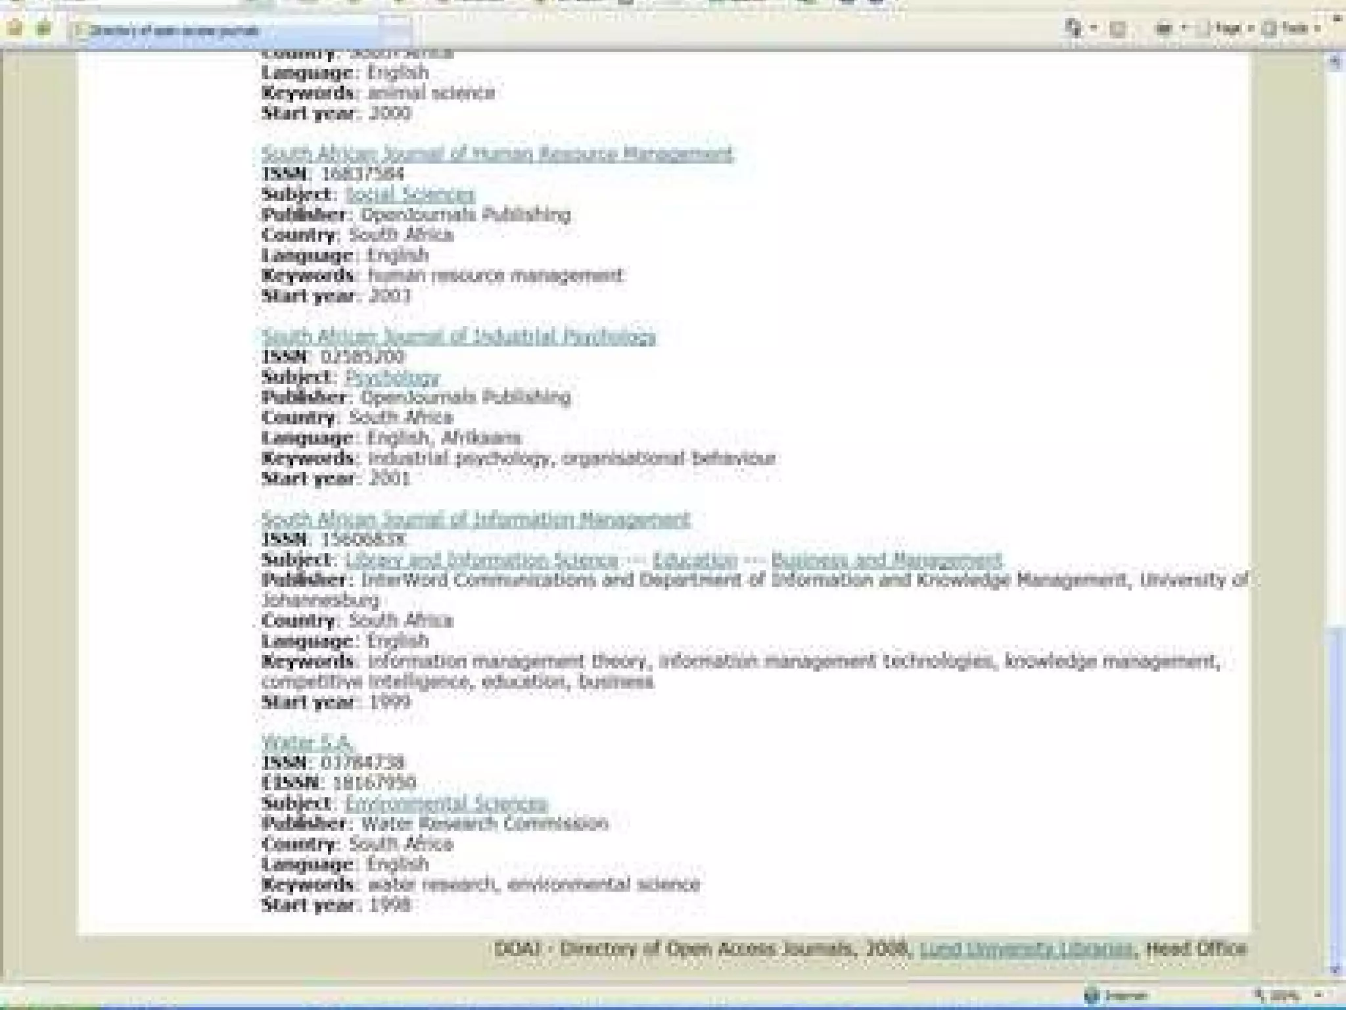
Task: Click the vertical scrollbar thumb
Action: tap(1334, 789)
